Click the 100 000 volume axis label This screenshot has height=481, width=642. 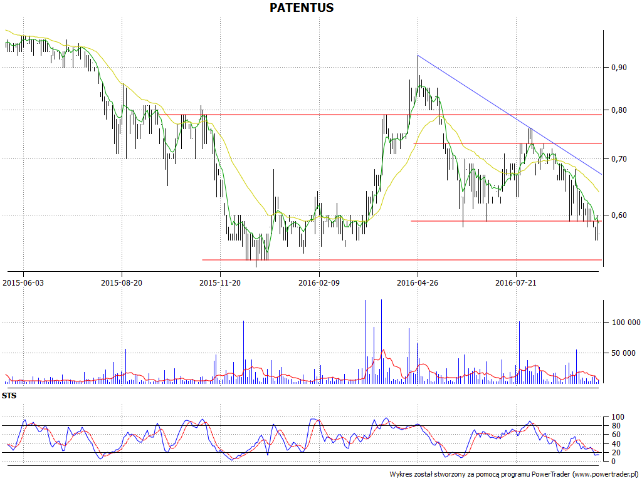[626, 323]
